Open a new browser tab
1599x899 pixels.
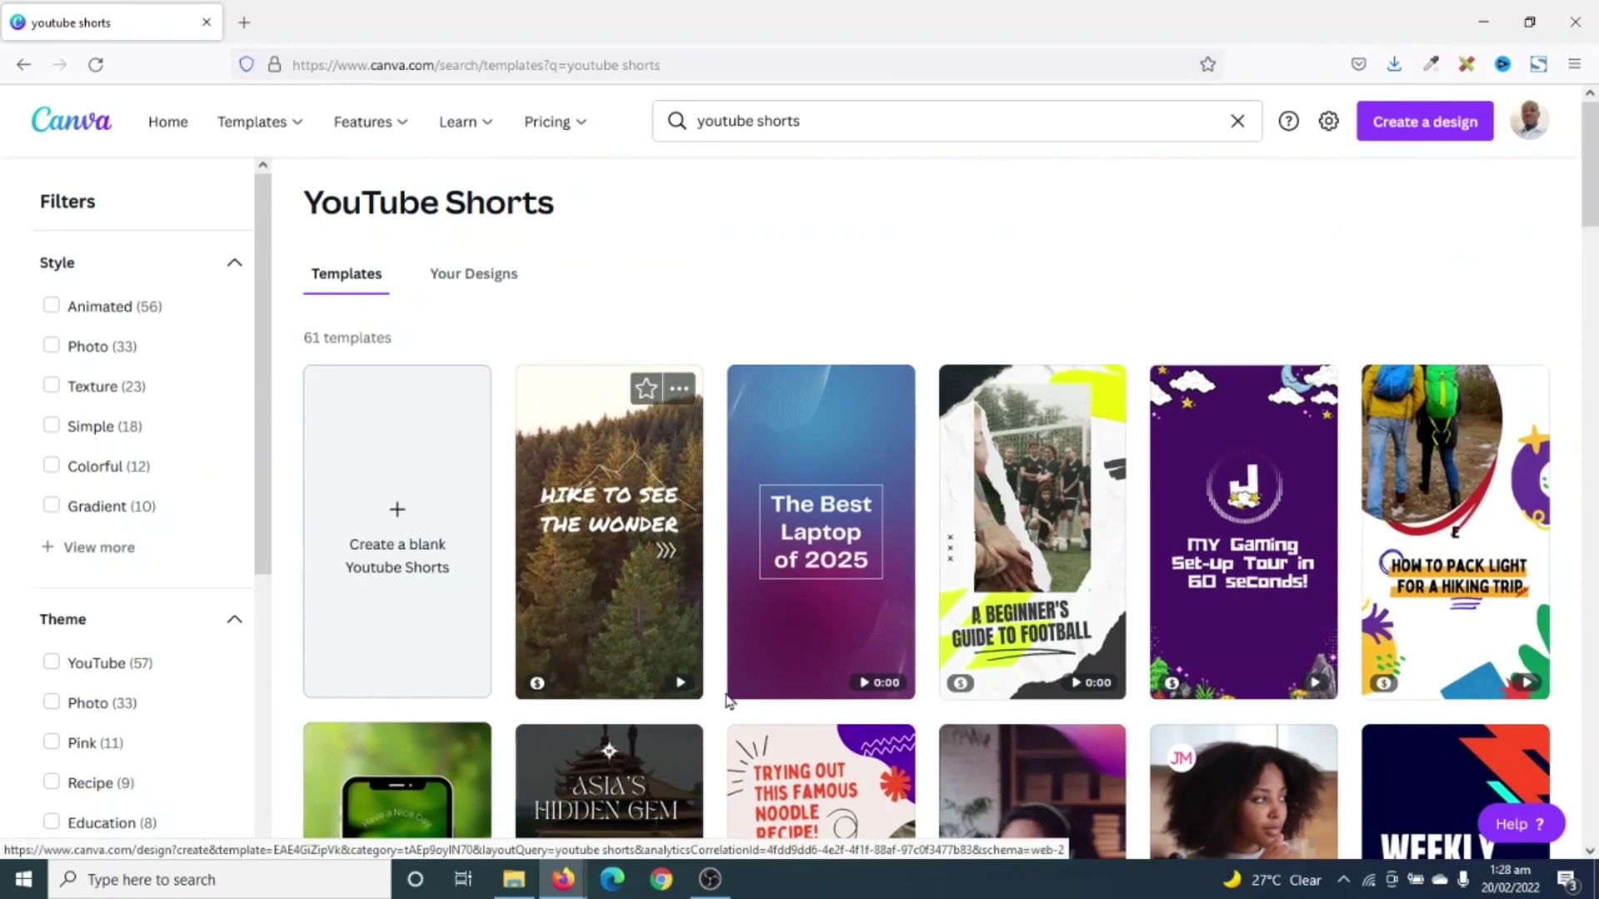(244, 22)
